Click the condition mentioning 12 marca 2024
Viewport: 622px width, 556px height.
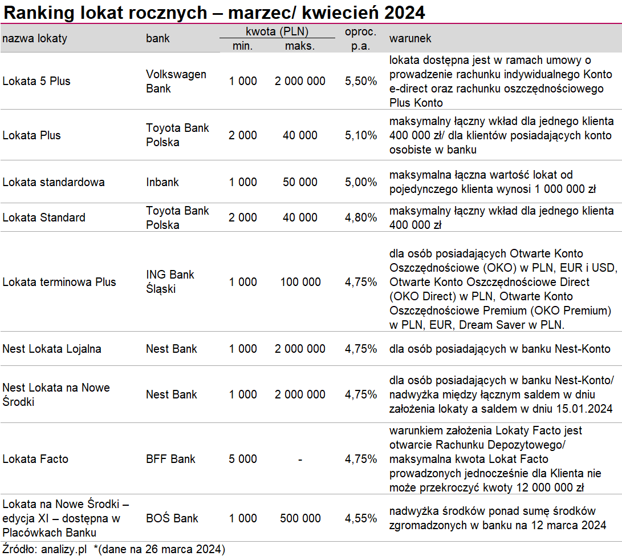(x=498, y=518)
